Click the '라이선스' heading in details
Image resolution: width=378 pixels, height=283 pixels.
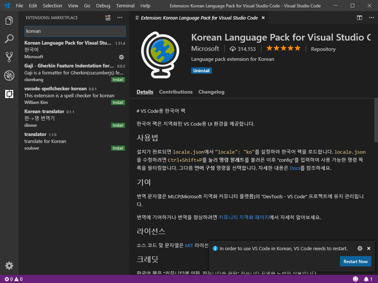pyautogui.click(x=151, y=231)
